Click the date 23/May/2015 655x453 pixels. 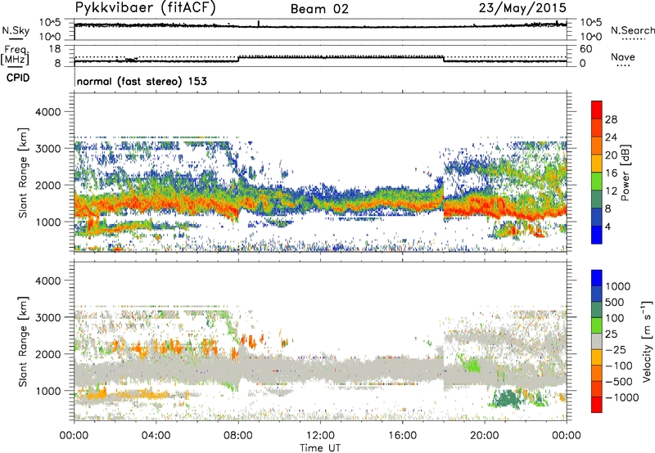pos(522,8)
